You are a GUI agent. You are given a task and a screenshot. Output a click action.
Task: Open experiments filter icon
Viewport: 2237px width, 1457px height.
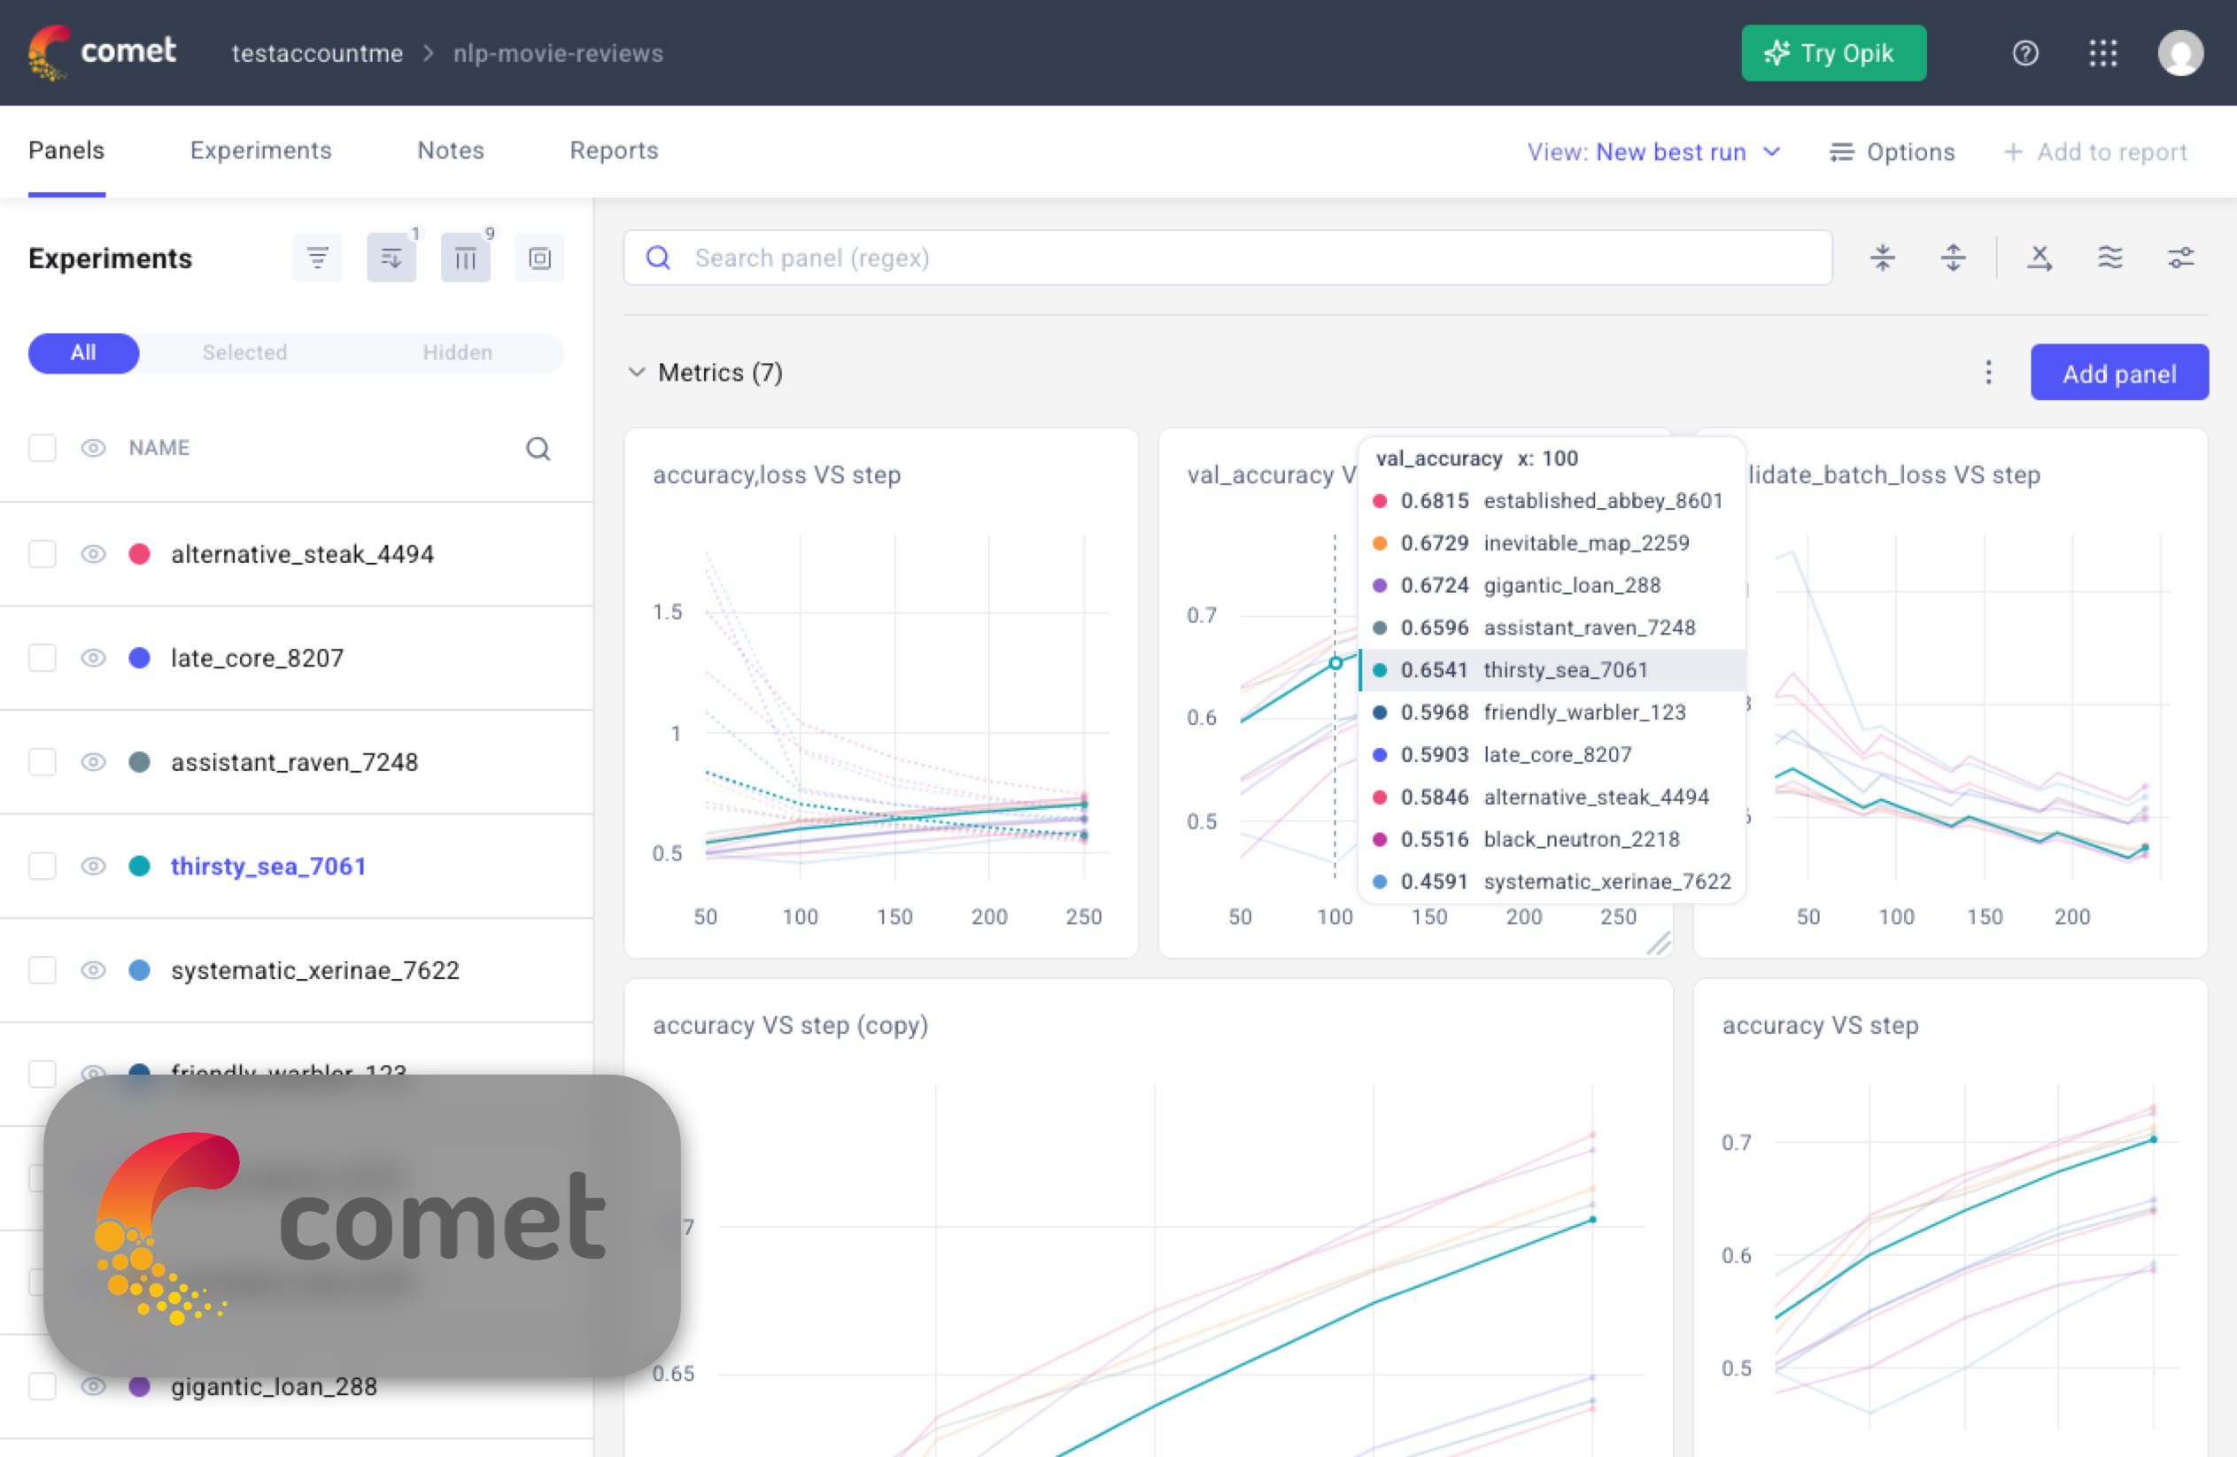coord(318,258)
